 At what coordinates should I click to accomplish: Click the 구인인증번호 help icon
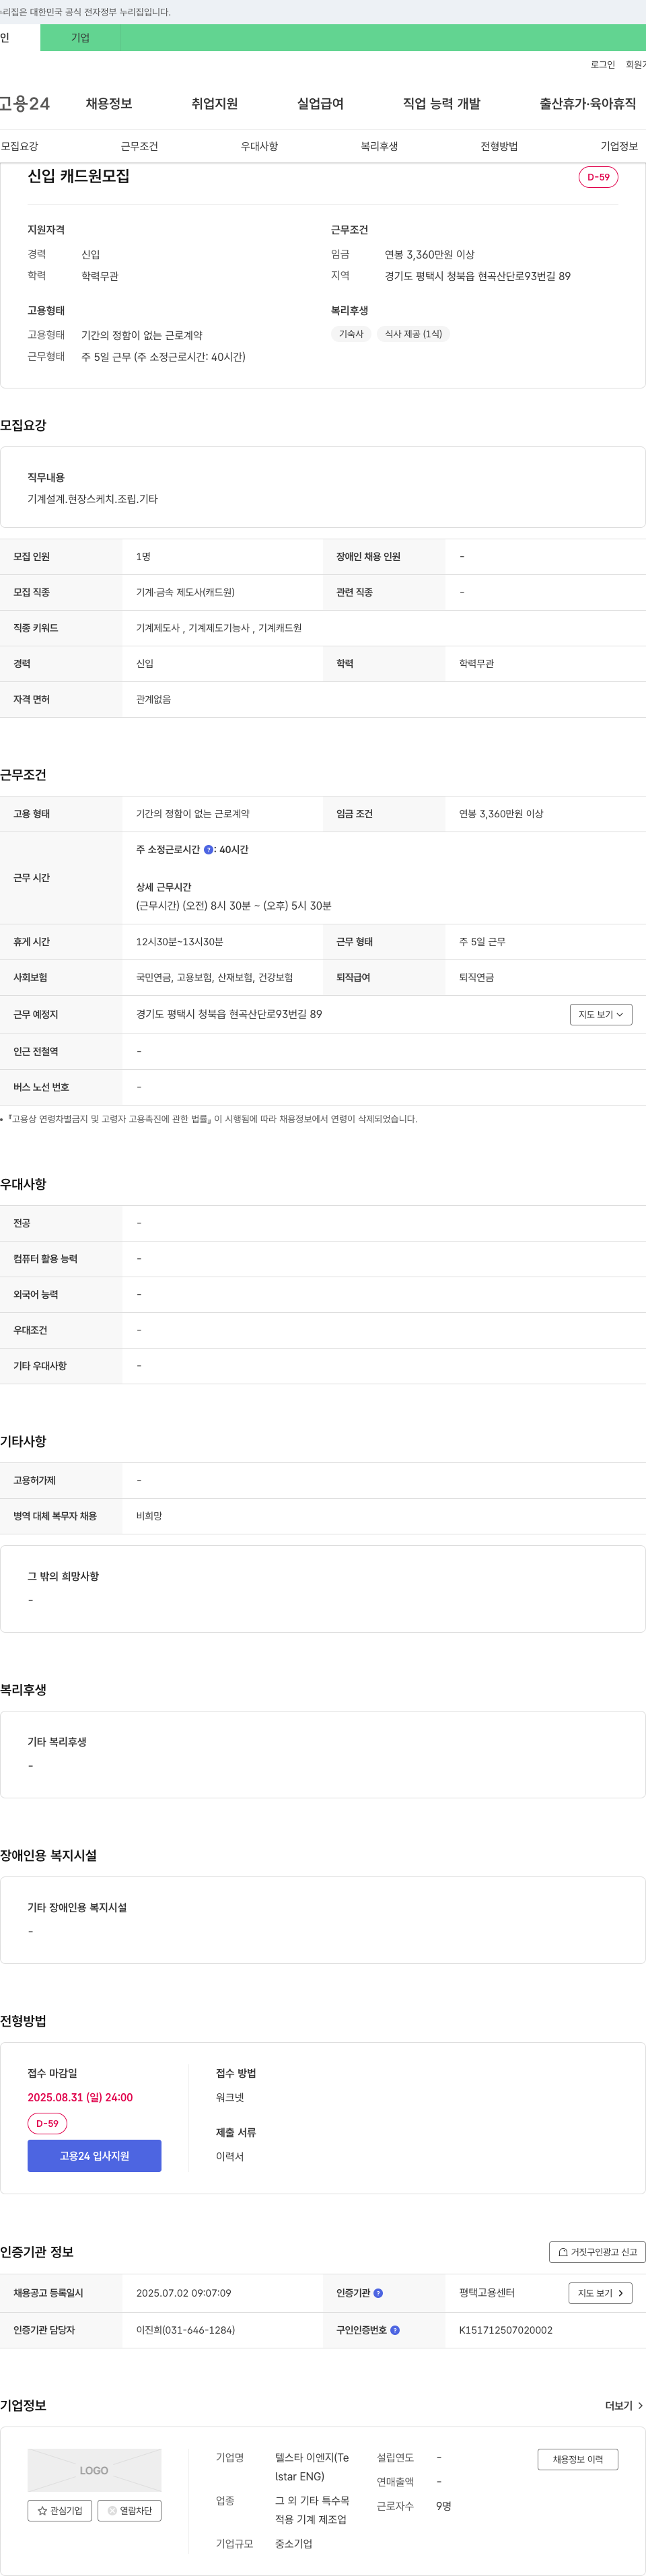pos(395,2330)
